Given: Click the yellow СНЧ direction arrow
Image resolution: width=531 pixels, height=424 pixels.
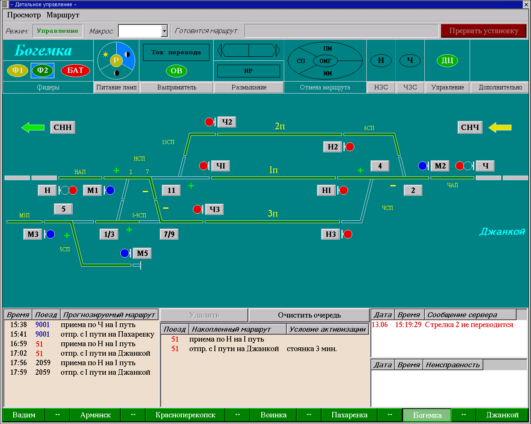Looking at the screenshot, I should coord(500,128).
